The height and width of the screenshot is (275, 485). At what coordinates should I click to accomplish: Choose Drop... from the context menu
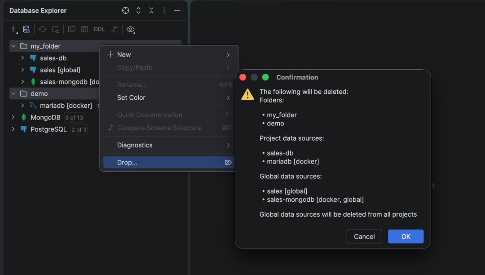tap(169, 162)
